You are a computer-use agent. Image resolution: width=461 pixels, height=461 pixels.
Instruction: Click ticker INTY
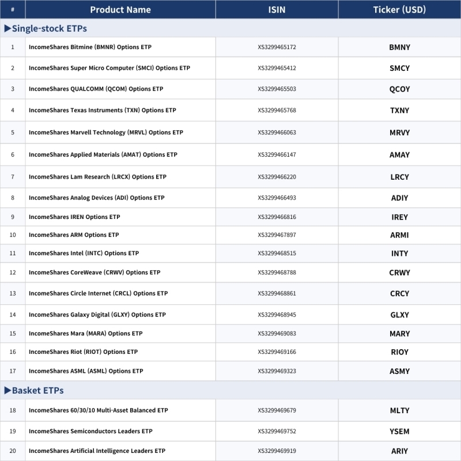point(399,254)
